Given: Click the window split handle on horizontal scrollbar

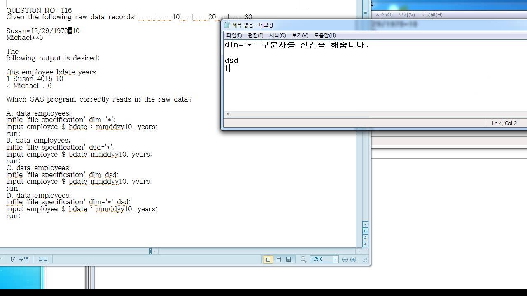Looking at the screenshot, I should (151, 251).
